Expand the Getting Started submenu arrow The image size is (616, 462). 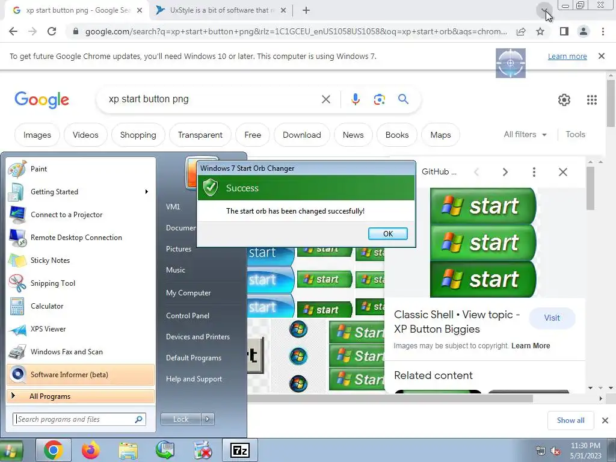tap(147, 192)
